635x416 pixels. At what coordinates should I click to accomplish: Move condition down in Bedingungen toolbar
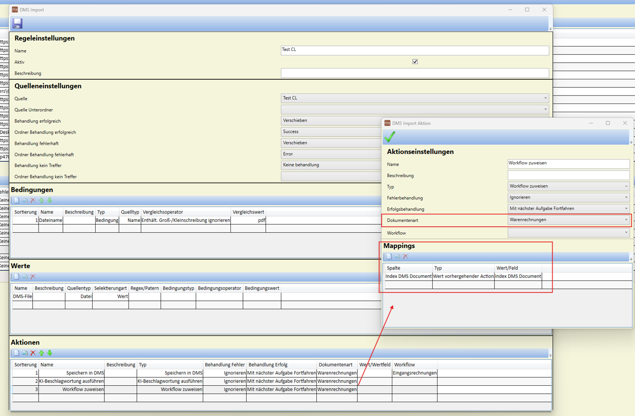[50, 200]
